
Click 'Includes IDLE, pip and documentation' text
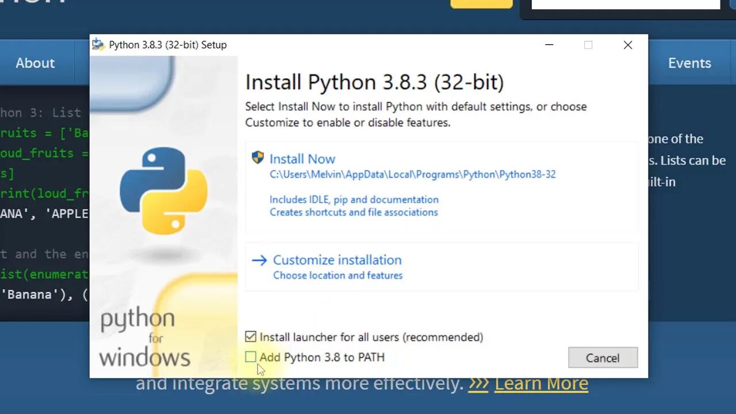pos(354,200)
